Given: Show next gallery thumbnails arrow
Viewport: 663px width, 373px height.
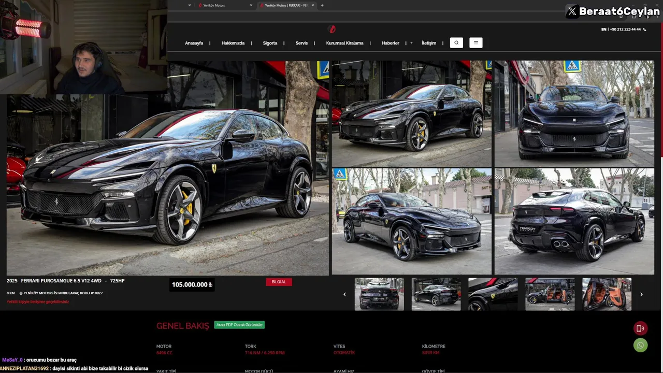Looking at the screenshot, I should coord(641,294).
